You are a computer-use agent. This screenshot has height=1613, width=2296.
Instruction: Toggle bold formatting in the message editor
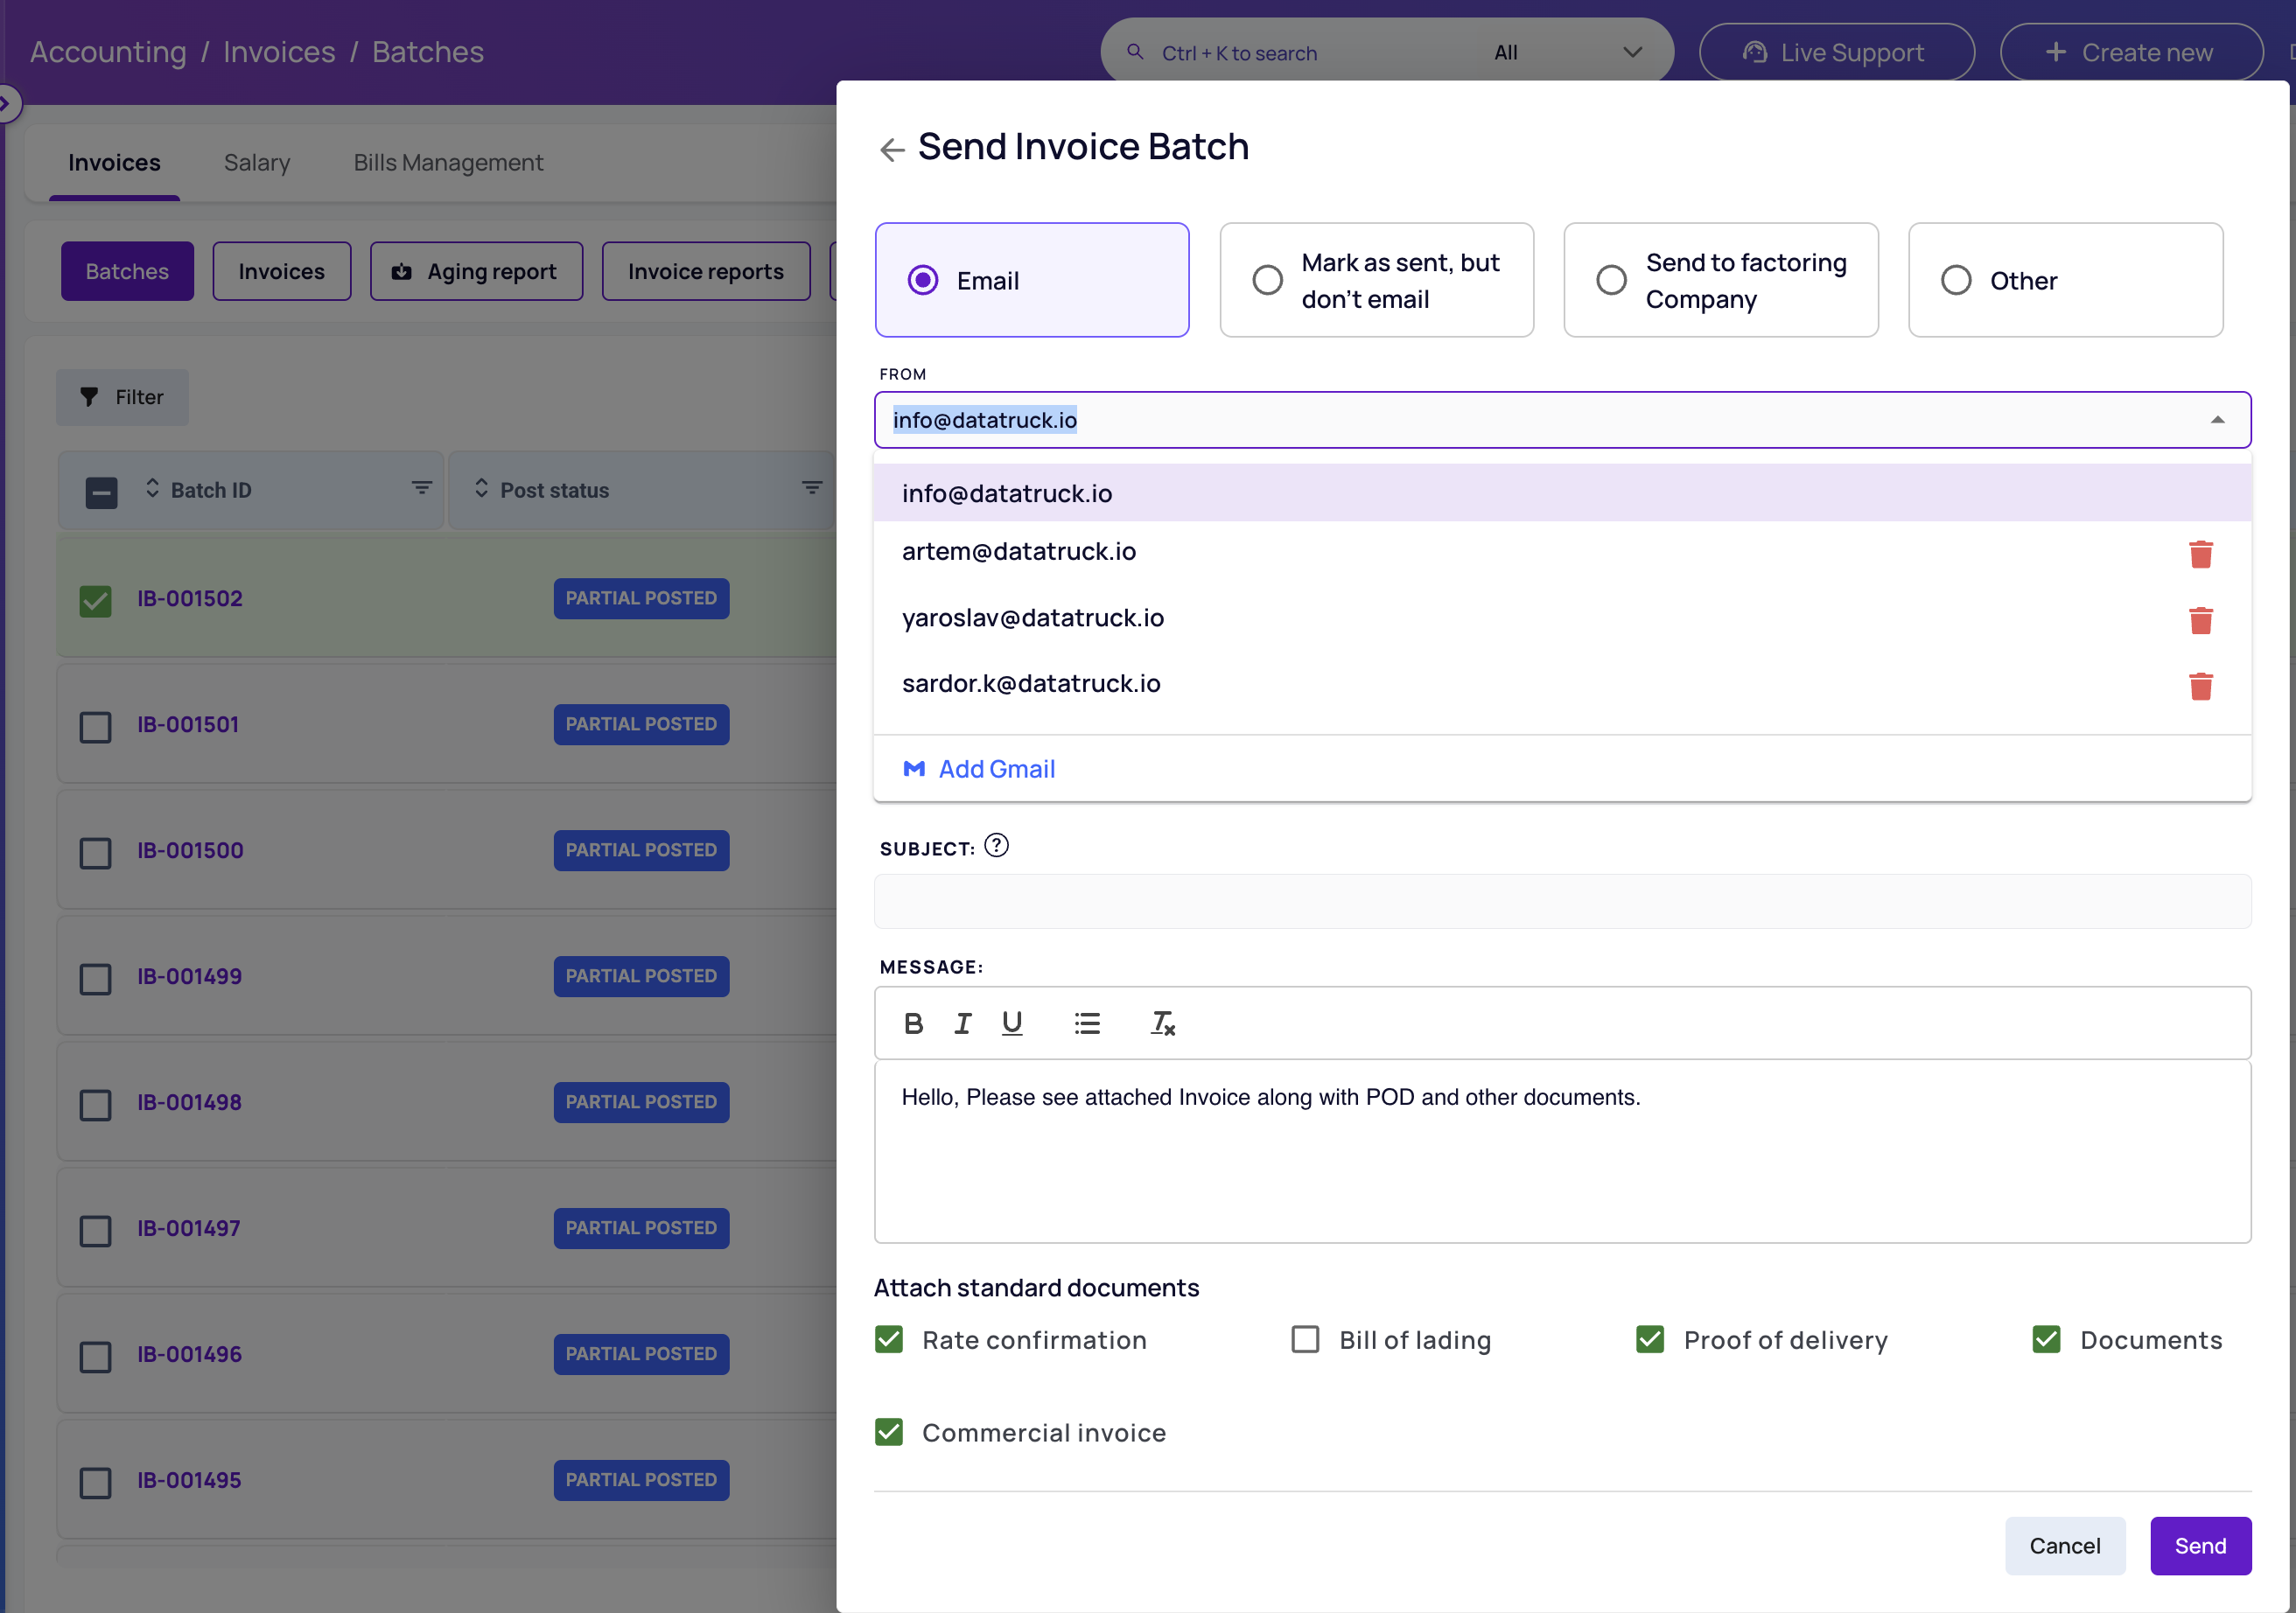913,1023
